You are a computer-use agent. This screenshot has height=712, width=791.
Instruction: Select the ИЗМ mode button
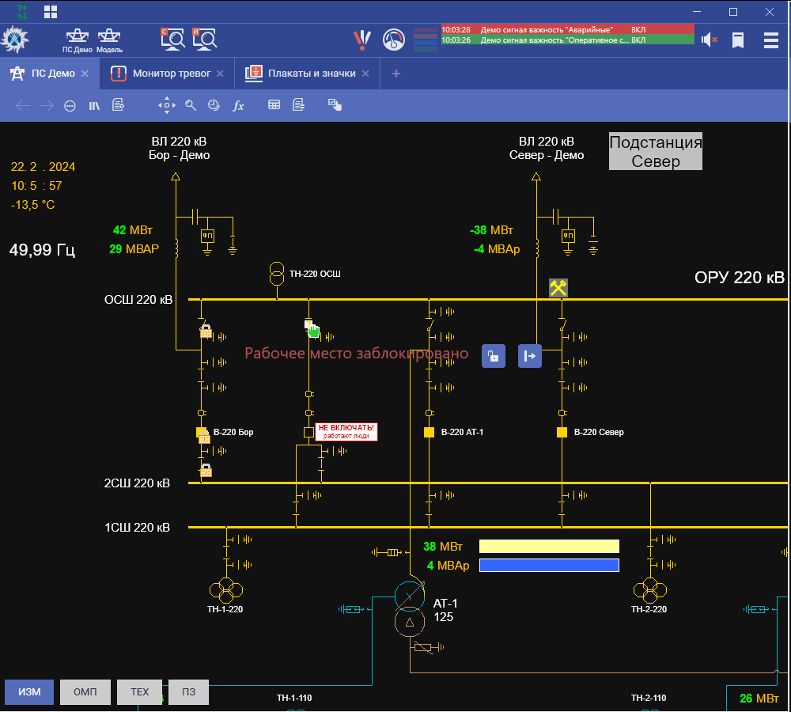(x=29, y=691)
